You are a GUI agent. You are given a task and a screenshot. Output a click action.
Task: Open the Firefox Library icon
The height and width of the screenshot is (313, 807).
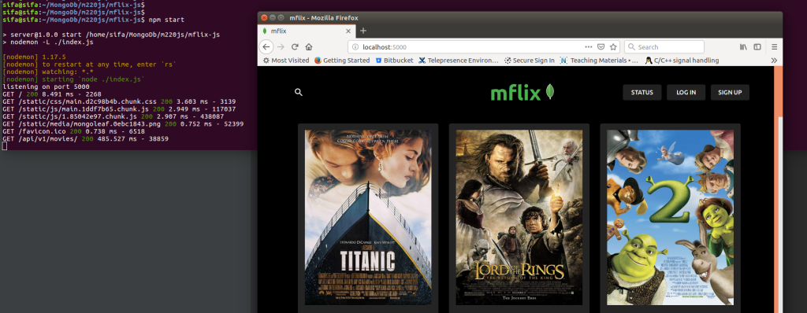click(743, 46)
